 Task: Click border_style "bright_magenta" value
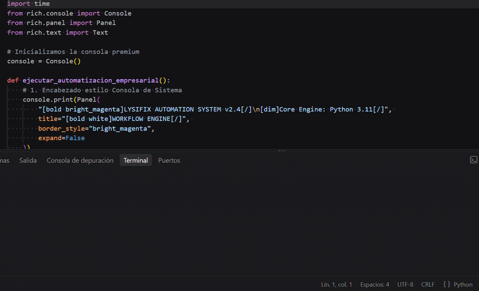120,129
